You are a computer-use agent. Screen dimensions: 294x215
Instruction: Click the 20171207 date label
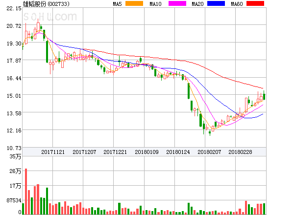pos(84,152)
